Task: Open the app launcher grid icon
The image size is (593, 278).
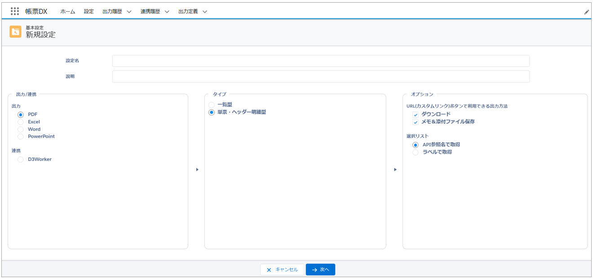Action: (15, 11)
